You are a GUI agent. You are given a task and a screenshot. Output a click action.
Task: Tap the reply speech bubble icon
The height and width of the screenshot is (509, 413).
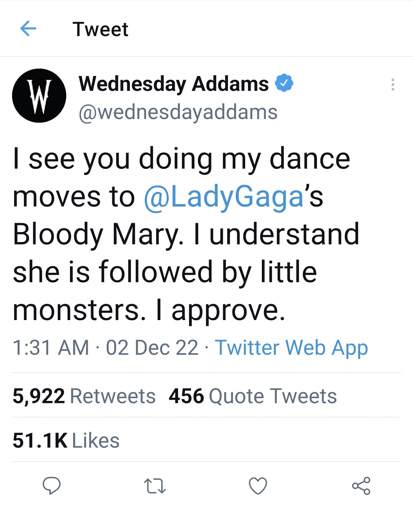point(52,486)
